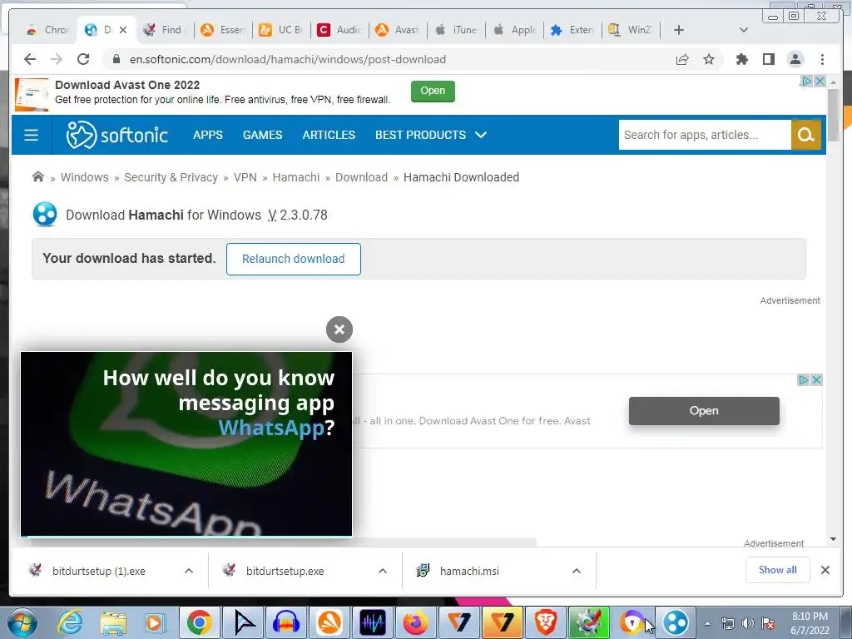852x639 pixels.
Task: Open AdChoices info on the lower ad
Action: pyautogui.click(x=804, y=379)
